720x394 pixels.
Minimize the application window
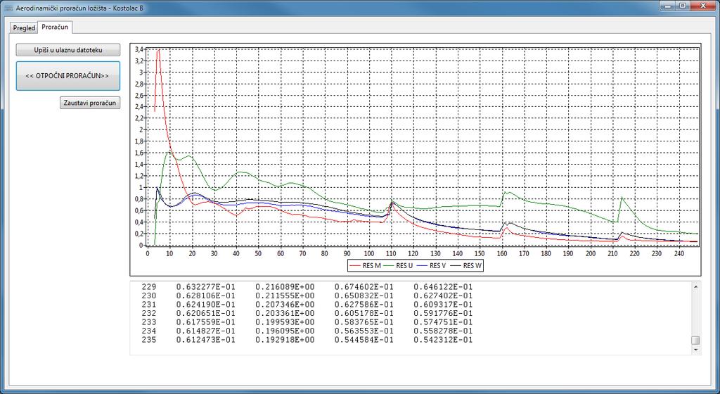pos(669,6)
